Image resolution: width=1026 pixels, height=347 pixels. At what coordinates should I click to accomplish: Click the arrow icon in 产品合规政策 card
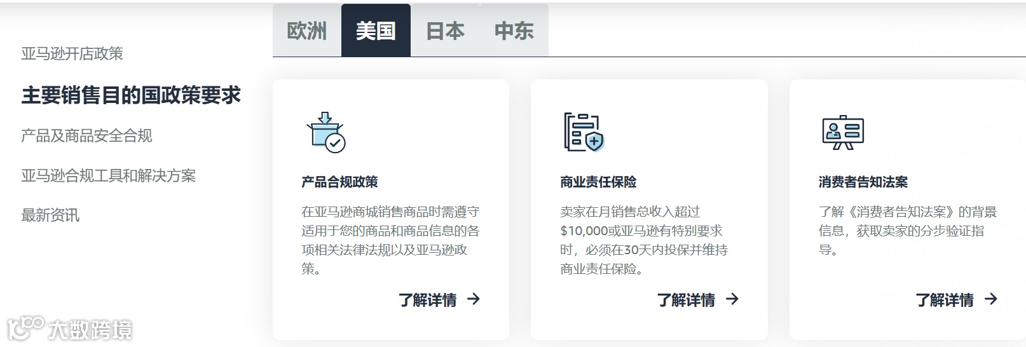pyautogui.click(x=474, y=299)
